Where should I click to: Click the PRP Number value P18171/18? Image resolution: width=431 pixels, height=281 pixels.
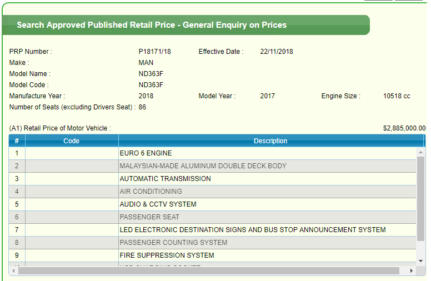point(154,52)
